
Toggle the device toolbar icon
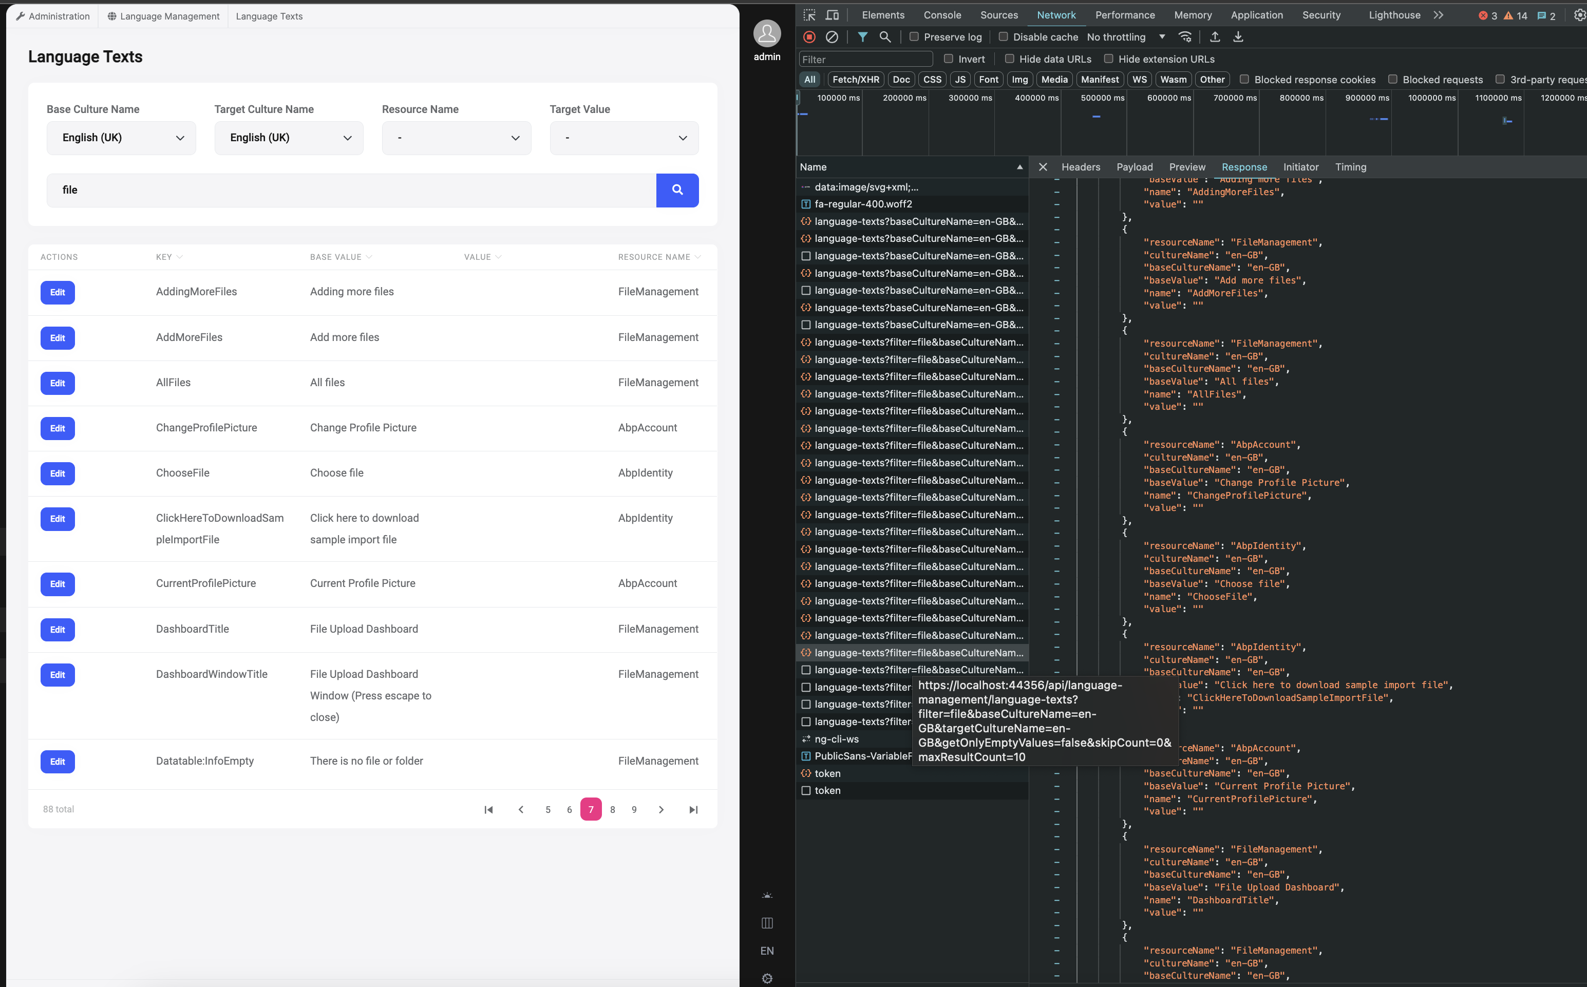832,15
